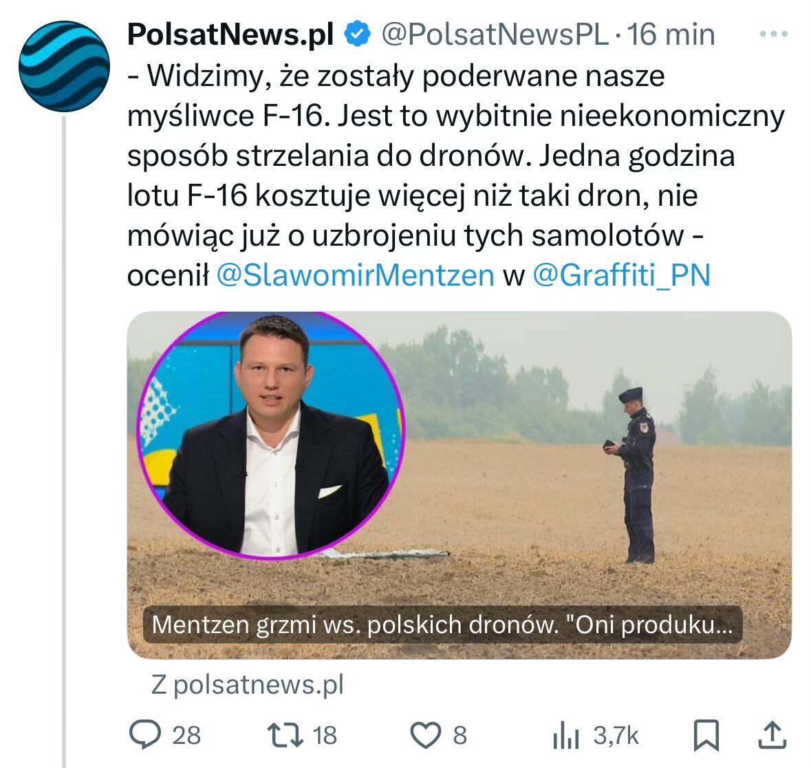Viewport: 811px width, 768px height.
Task: Click the 16 min timestamp
Action: pyautogui.click(x=671, y=34)
